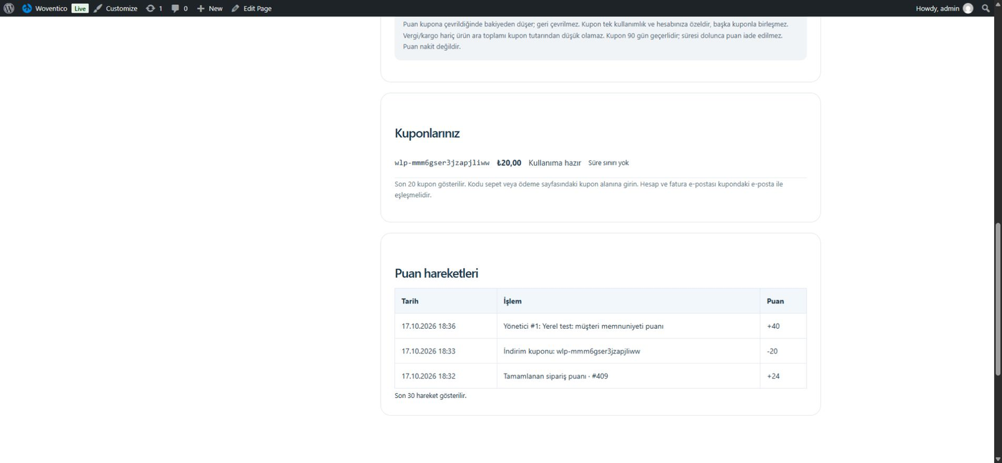Open the Howdy, admin account menu
Image resolution: width=1002 pixels, height=463 pixels.
click(944, 9)
